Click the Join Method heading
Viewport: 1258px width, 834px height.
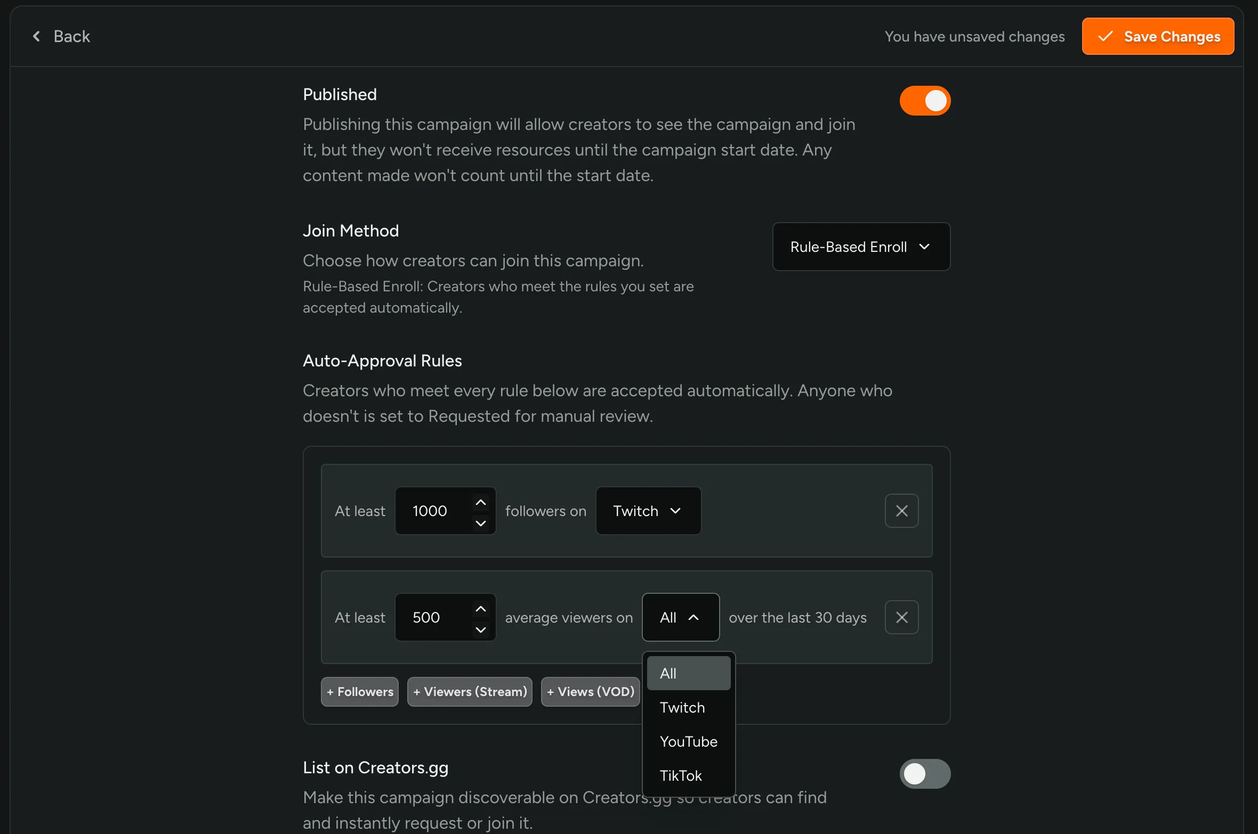[351, 231]
